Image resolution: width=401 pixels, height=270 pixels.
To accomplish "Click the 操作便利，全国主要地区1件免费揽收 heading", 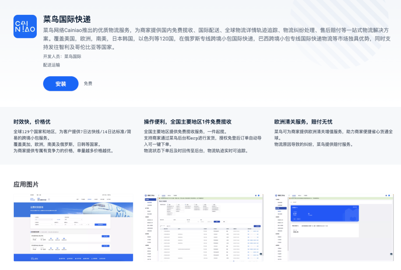I will click(188, 122).
